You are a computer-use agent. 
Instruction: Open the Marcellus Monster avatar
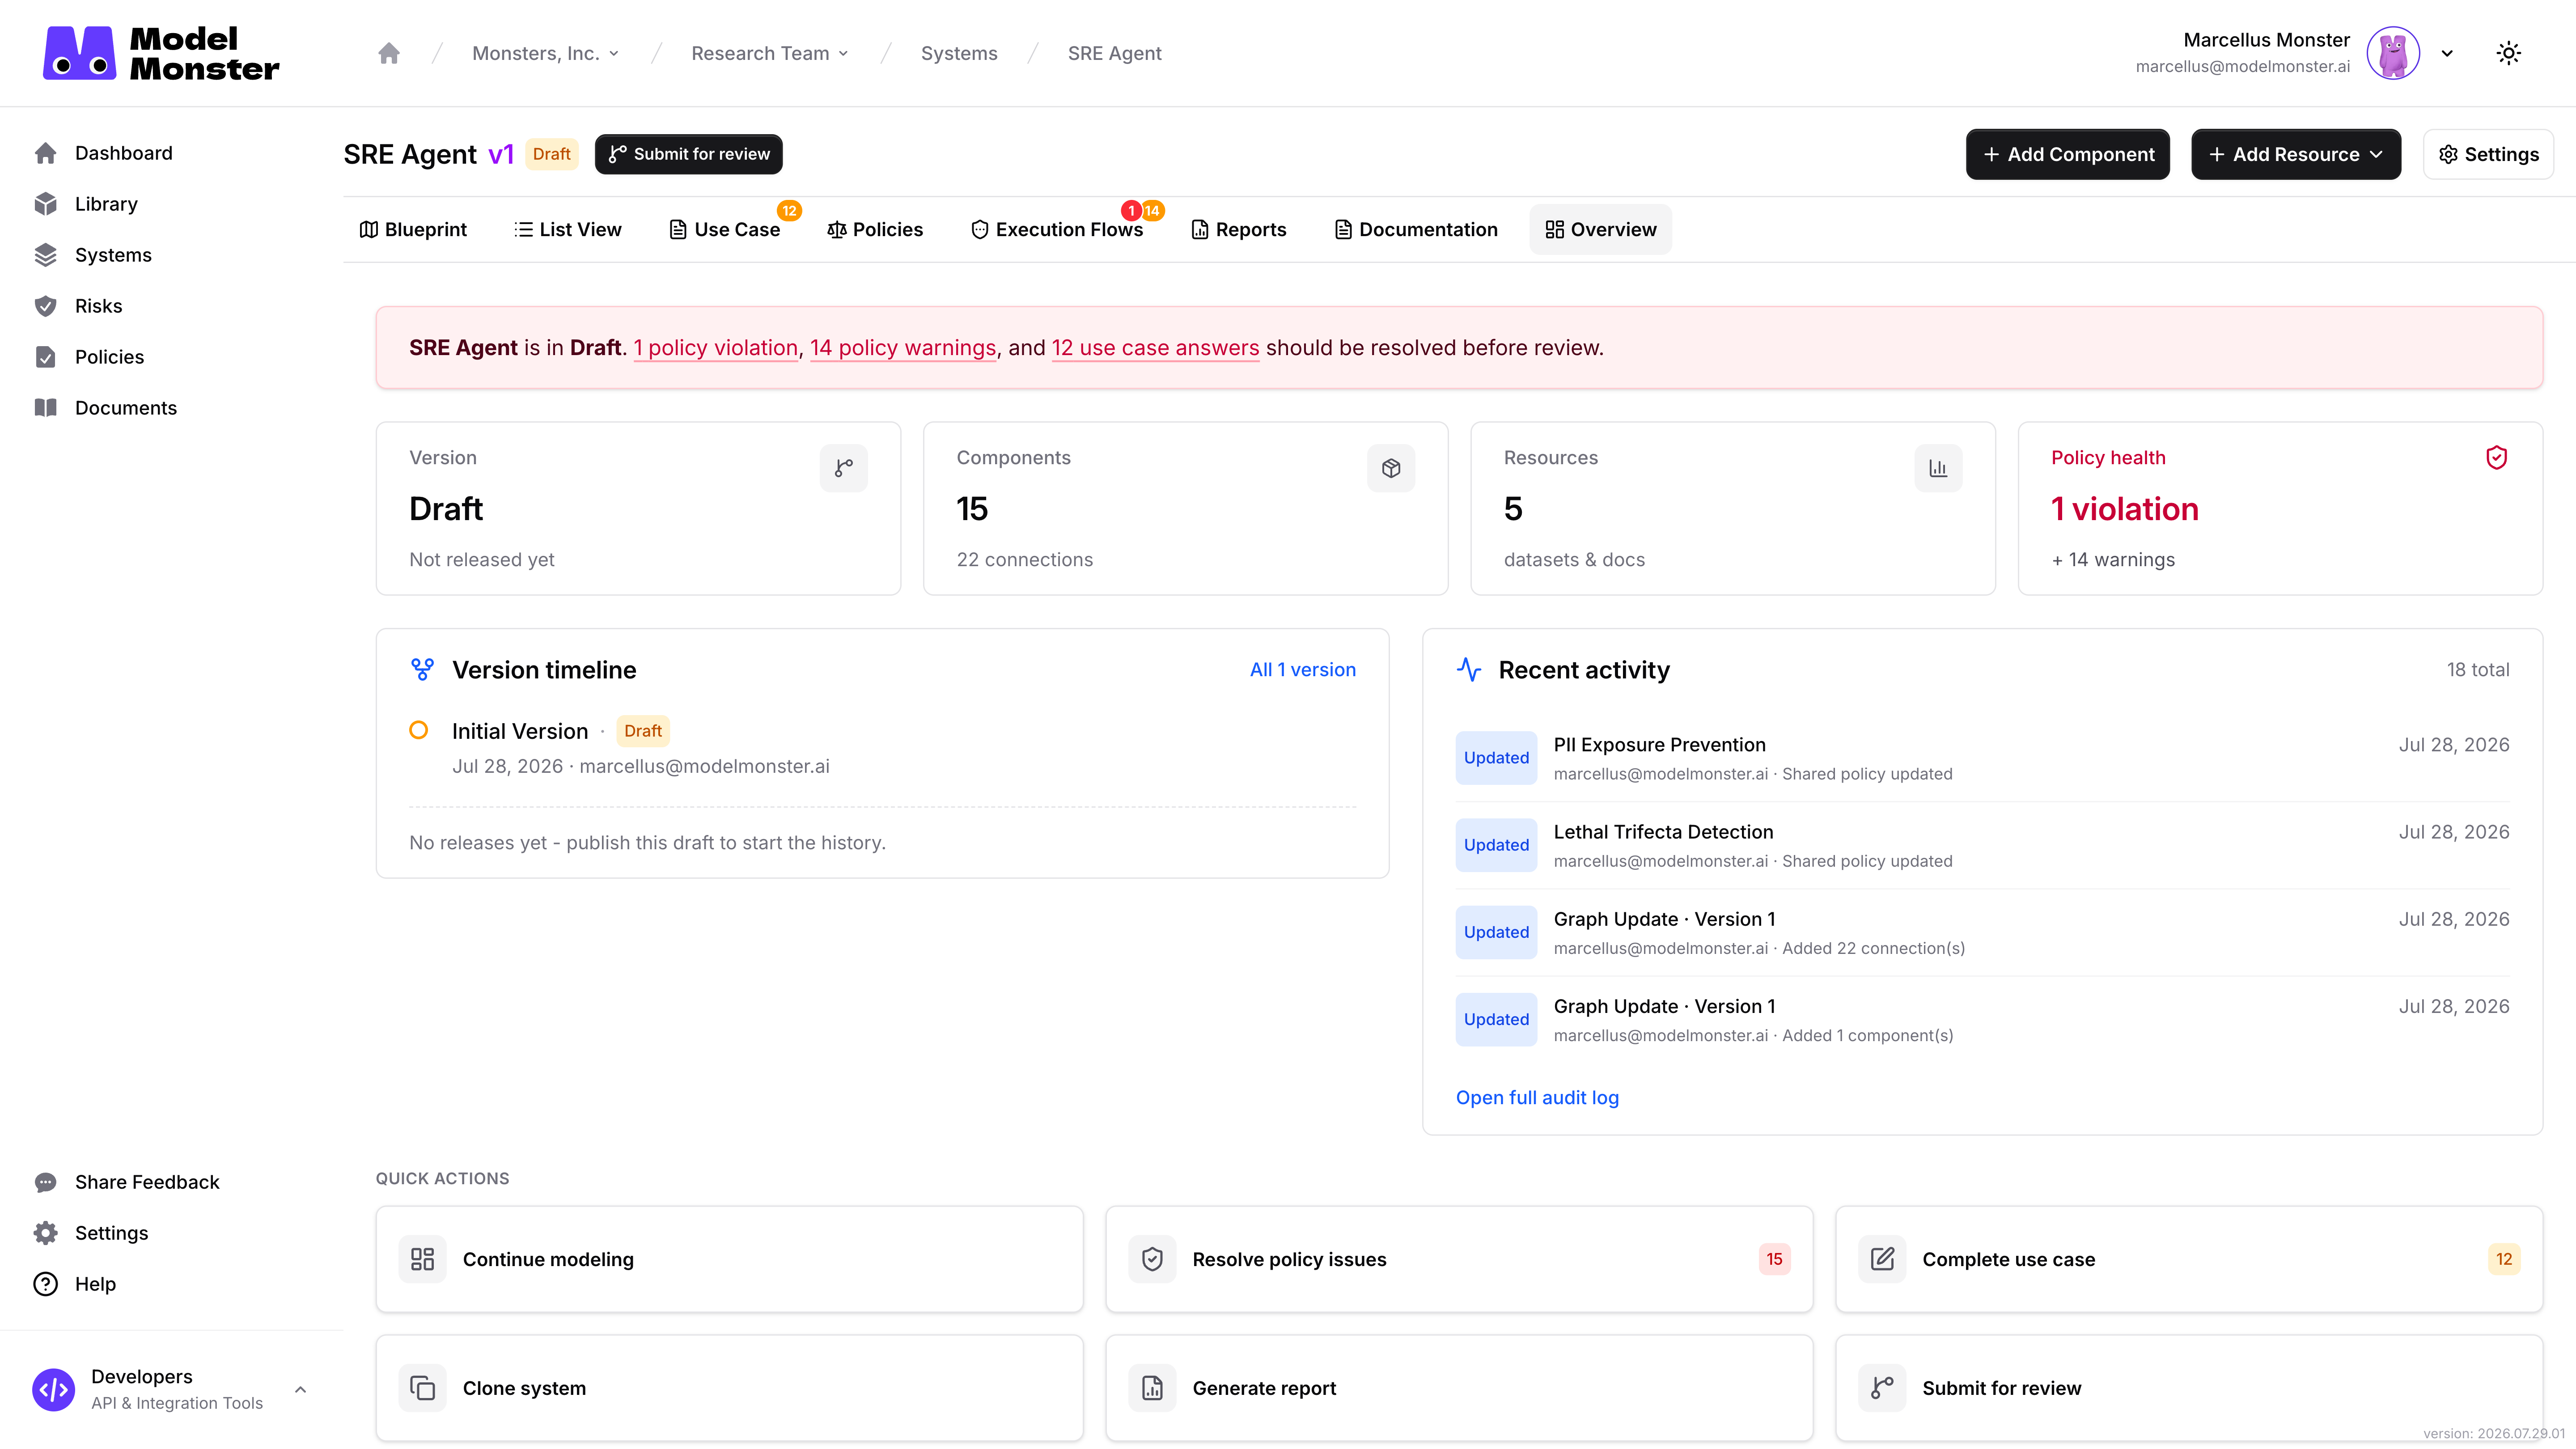(x=2393, y=53)
